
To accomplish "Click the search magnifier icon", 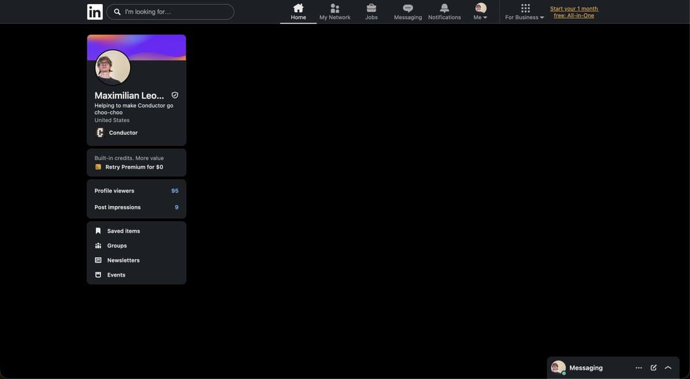I will 117,12.
